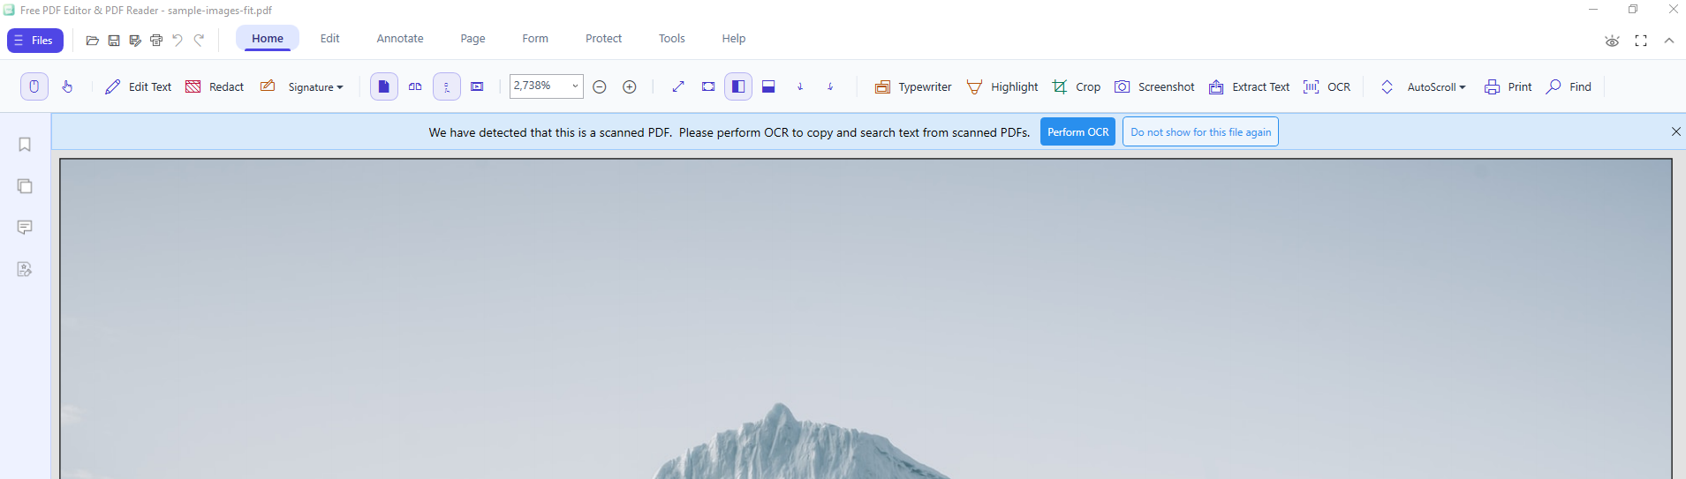
Task: Click the Print toolbar button
Action: (1508, 86)
